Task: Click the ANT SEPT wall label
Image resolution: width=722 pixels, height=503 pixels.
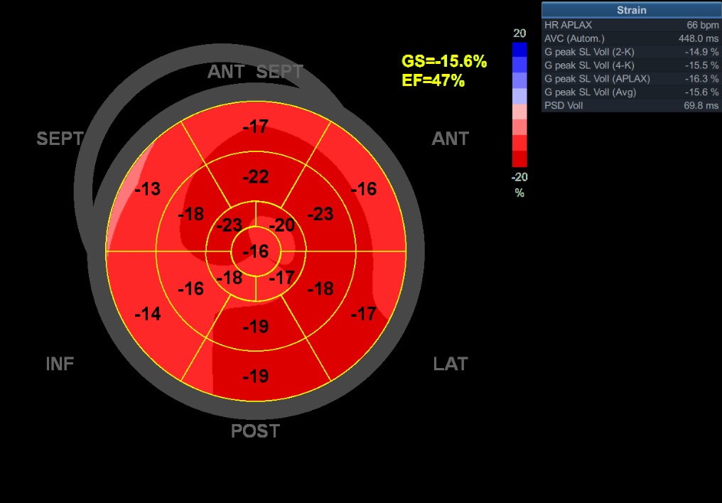Action: point(255,72)
